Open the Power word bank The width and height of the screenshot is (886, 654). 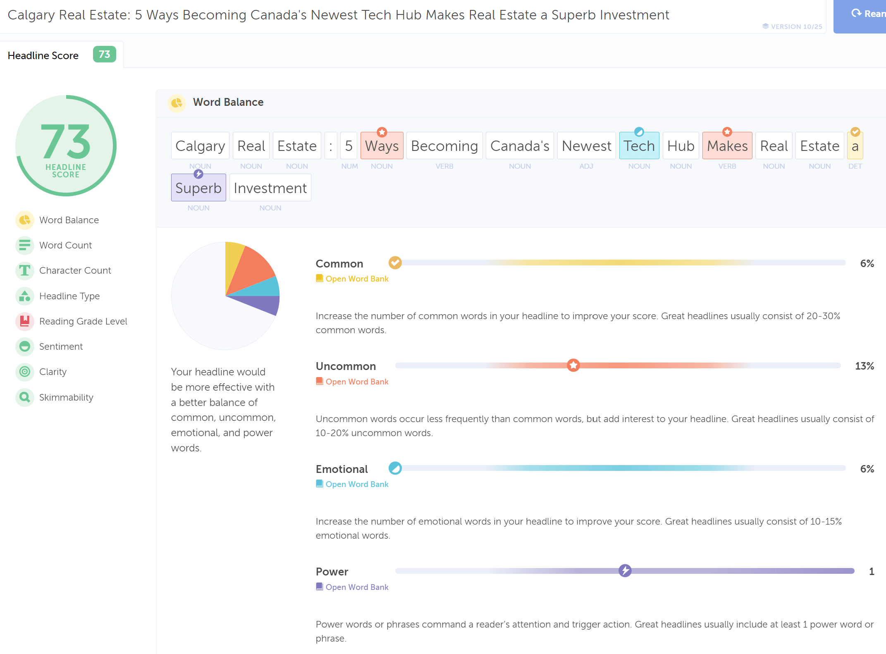coord(356,587)
